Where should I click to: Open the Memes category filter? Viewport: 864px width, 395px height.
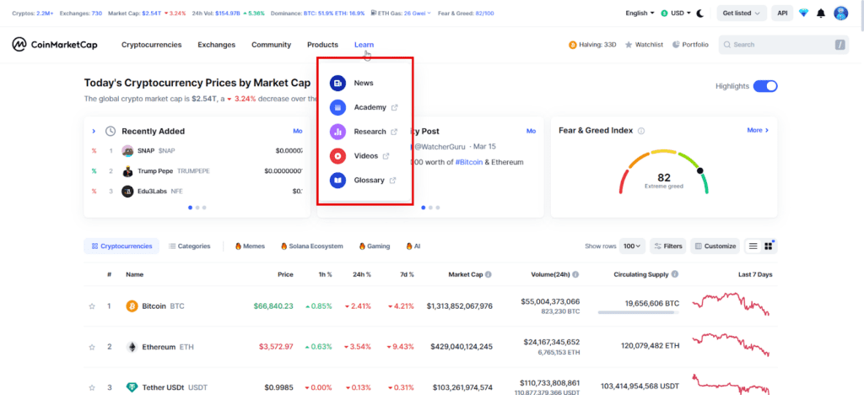[x=250, y=246]
